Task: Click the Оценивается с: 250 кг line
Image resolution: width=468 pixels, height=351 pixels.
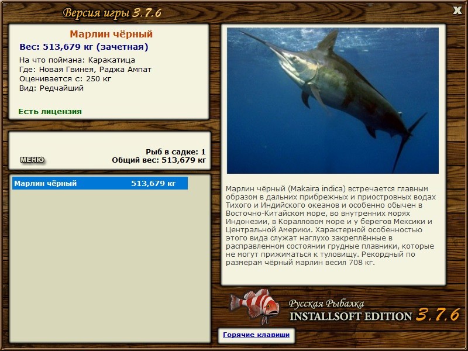Action: [65, 79]
